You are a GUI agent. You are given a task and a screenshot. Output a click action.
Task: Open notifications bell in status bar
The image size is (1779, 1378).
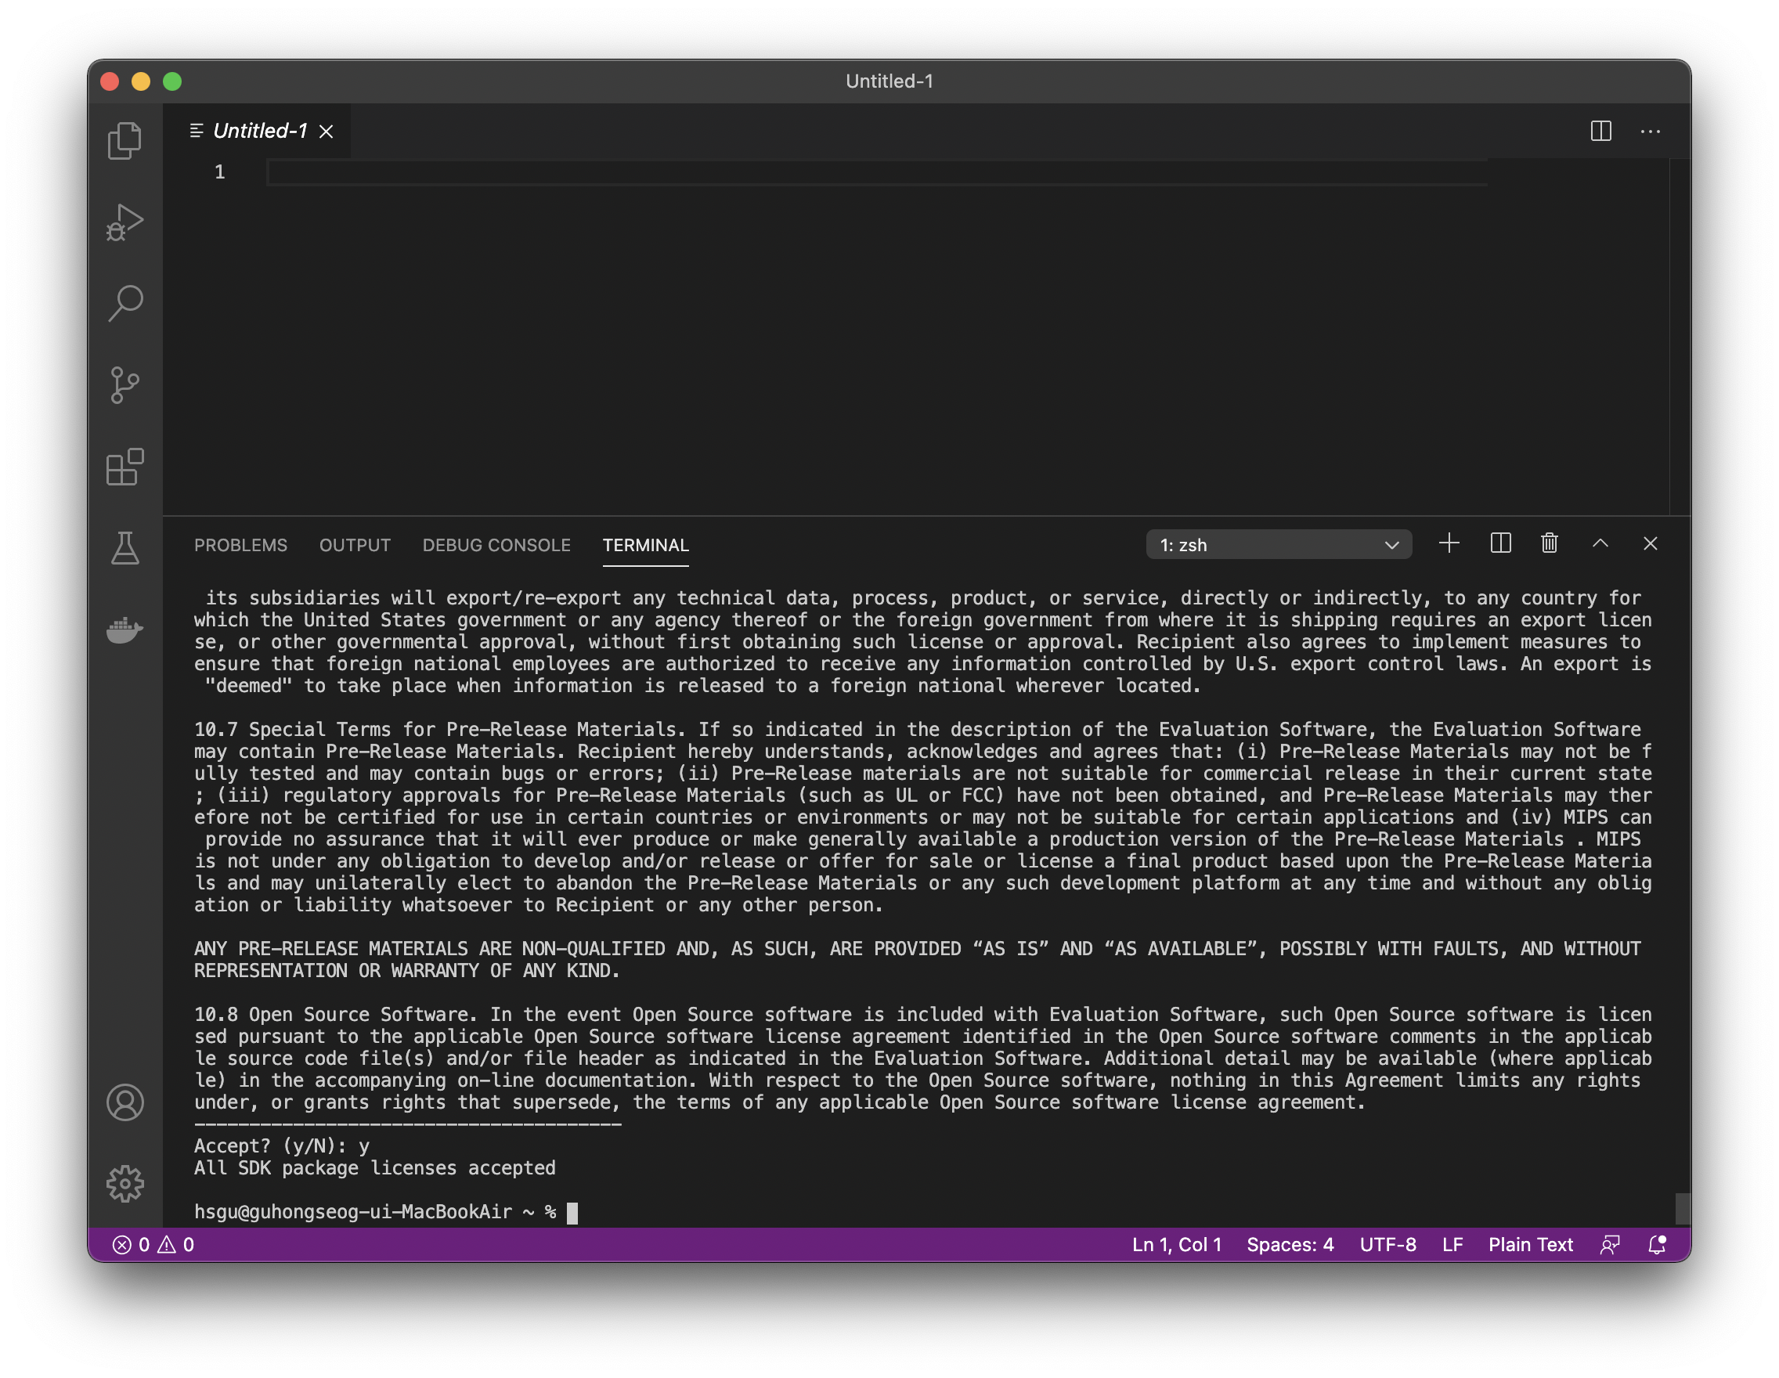[x=1657, y=1244]
